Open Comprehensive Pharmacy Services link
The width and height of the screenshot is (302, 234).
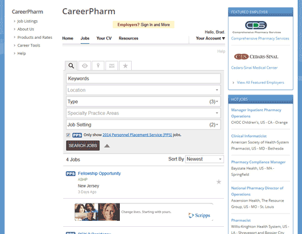(260, 38)
